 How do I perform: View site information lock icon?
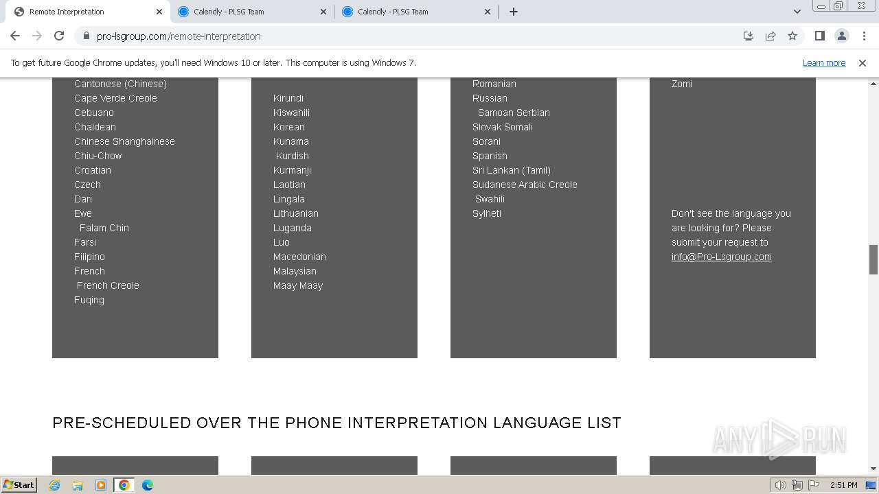coord(86,36)
